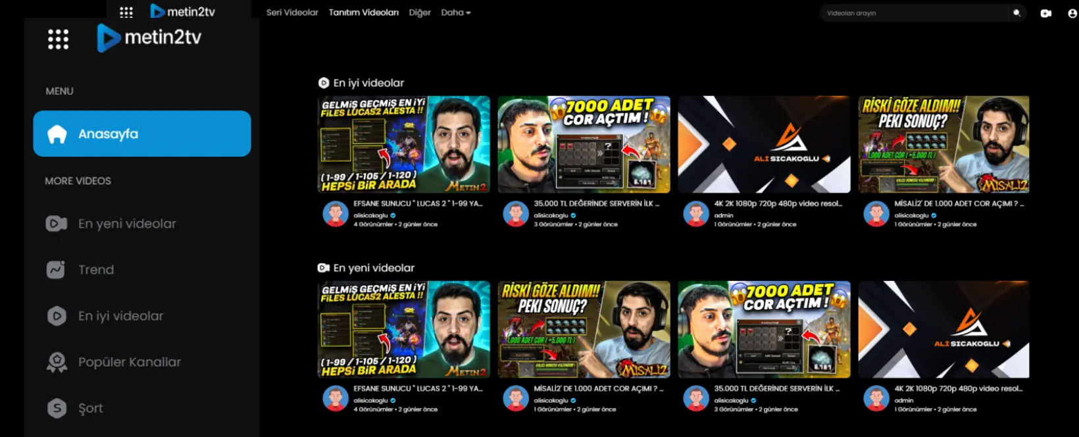
Task: Open the Tanıtım Videoları menu item
Action: (x=364, y=13)
